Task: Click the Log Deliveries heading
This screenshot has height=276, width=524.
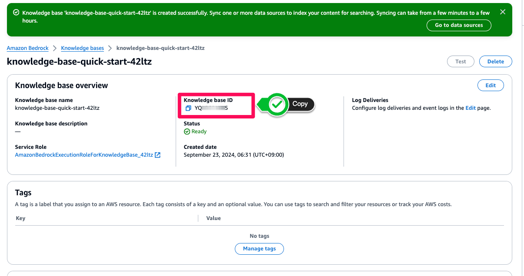Action: (370, 100)
